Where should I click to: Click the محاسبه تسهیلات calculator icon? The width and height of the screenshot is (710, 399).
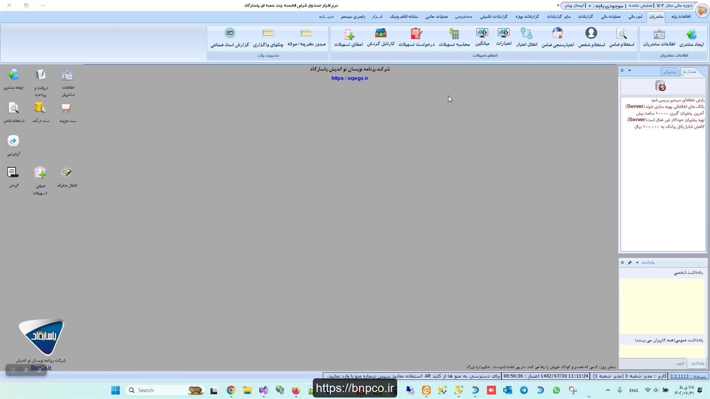click(x=454, y=37)
